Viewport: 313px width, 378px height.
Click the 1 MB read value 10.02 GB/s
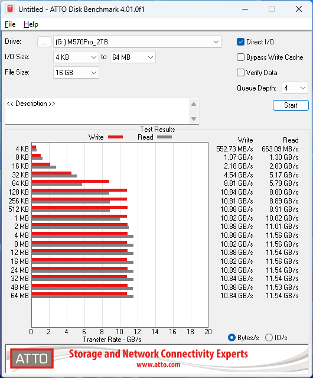click(282, 218)
